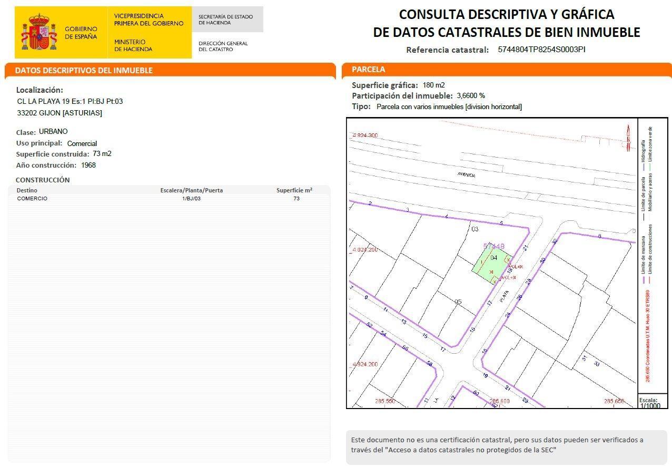Screen dimensions: 672x466
Task: Click the catastral reference number 5744804TP8254S0003PI
Action: point(541,50)
